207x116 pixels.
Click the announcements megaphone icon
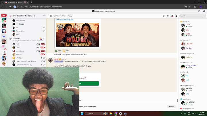point(51,16)
